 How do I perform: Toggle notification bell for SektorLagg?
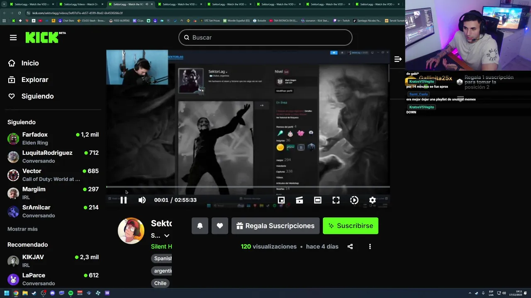click(x=200, y=226)
